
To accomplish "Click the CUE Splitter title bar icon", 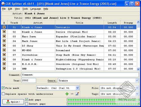I will 3,4.
